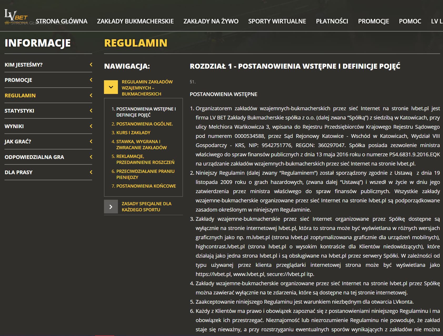Open the PŁATNOŚCI menu item
Viewport: 443px width, 336px height.
click(332, 21)
